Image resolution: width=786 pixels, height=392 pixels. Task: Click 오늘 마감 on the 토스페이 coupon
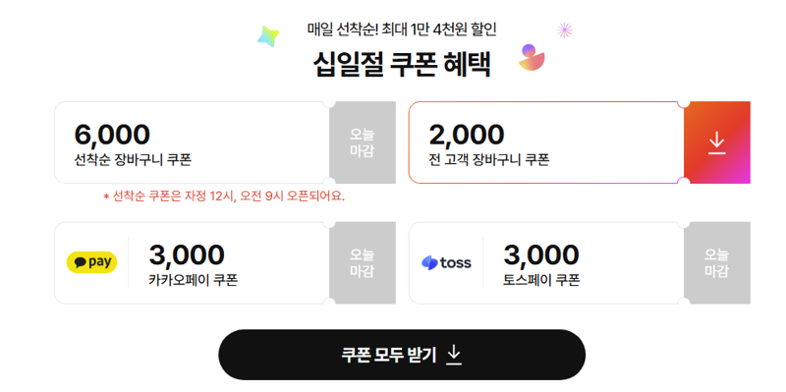coord(717,262)
